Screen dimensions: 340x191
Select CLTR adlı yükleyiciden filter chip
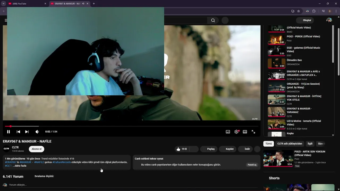click(290, 144)
